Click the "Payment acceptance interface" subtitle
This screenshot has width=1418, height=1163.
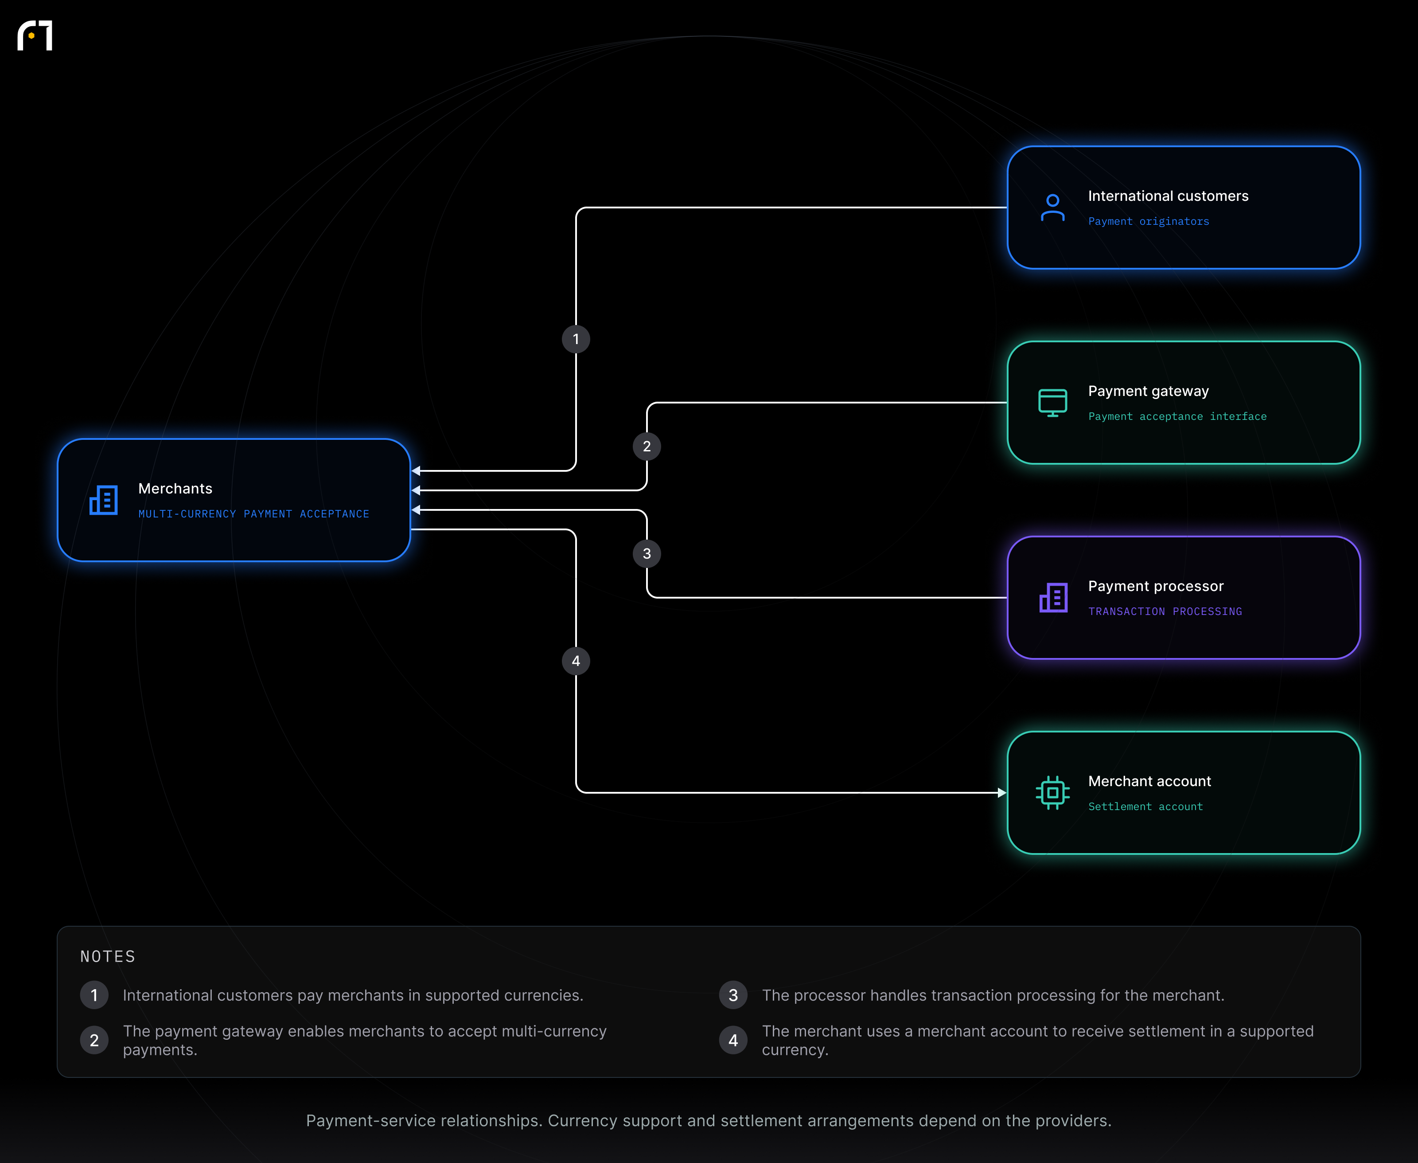[1177, 416]
